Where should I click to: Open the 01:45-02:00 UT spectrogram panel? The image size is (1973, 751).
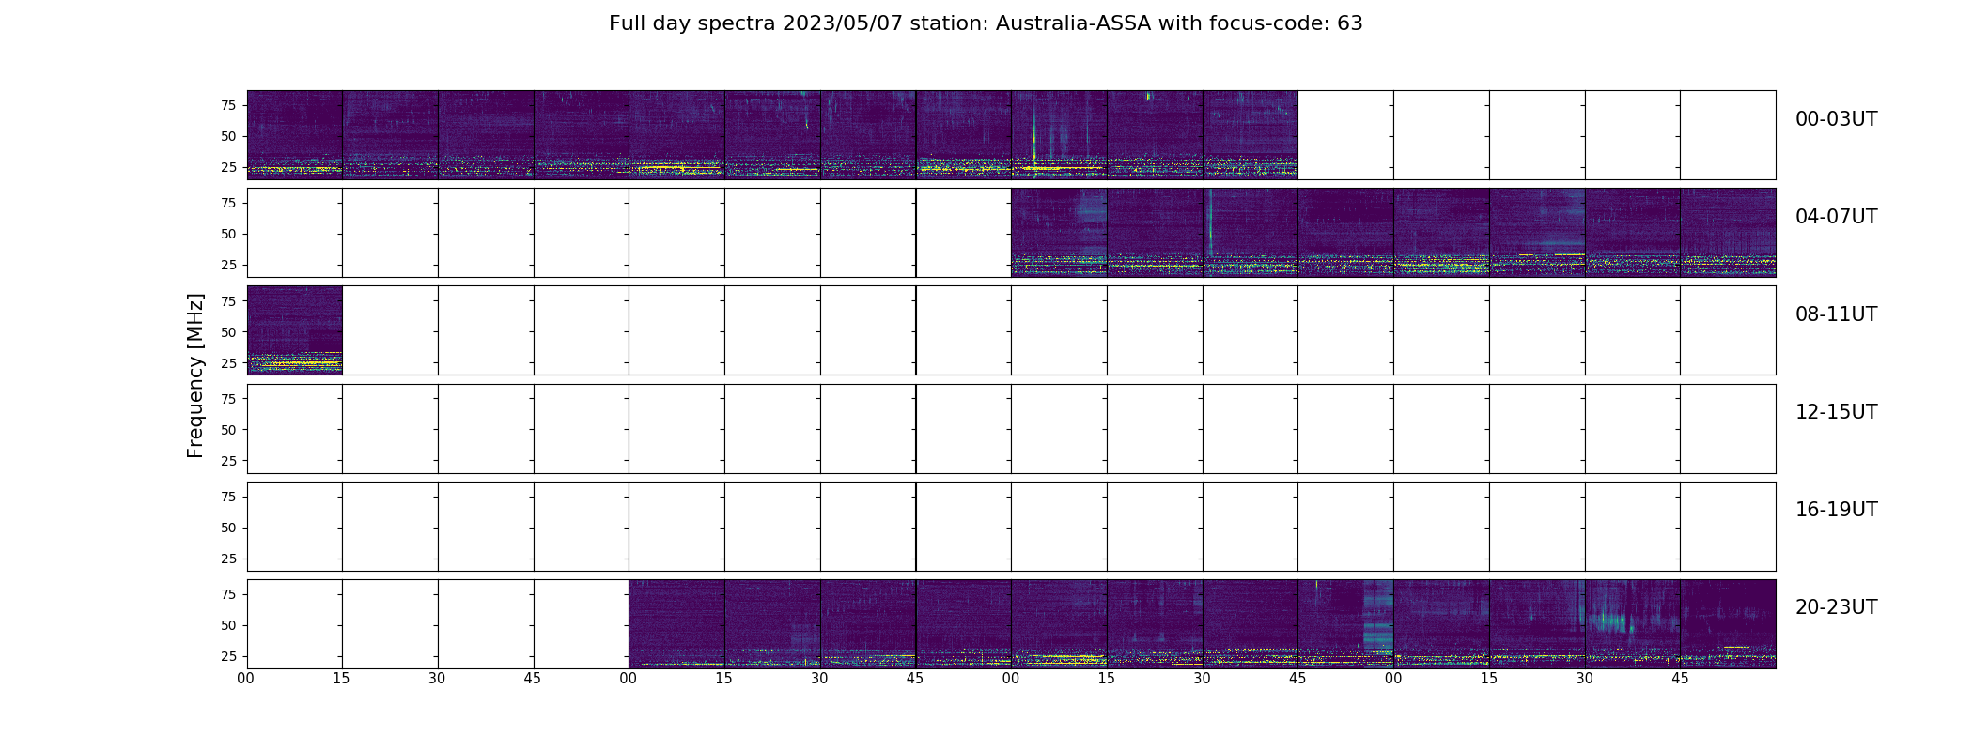coord(964,135)
